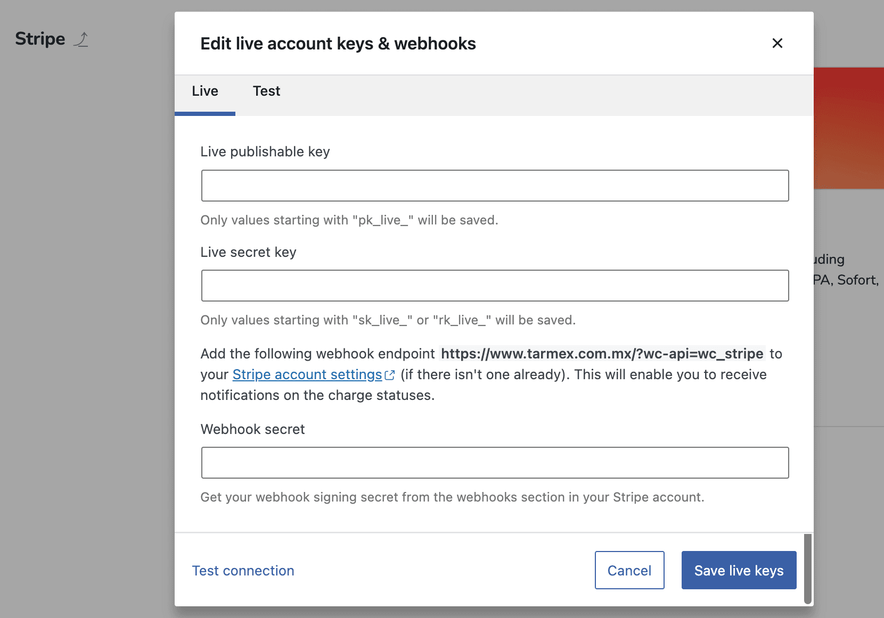This screenshot has width=884, height=618.
Task: Click the "Webhook secret" label
Action: (252, 430)
